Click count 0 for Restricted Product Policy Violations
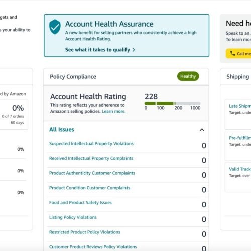The width and height of the screenshot is (251, 251). tap(204, 234)
